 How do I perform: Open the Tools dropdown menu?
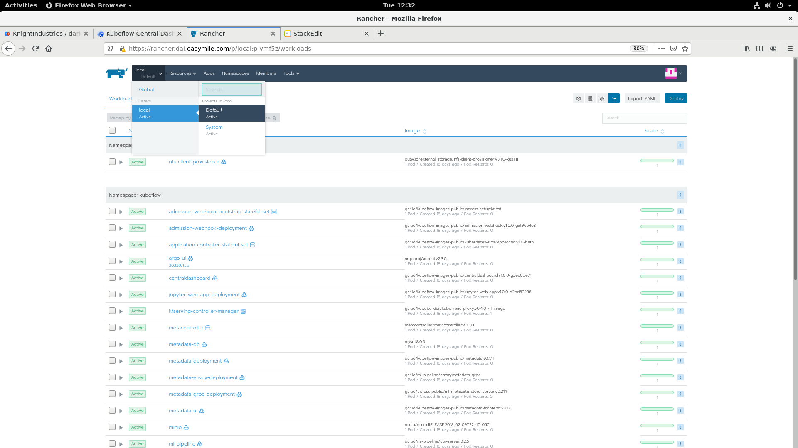coord(291,73)
